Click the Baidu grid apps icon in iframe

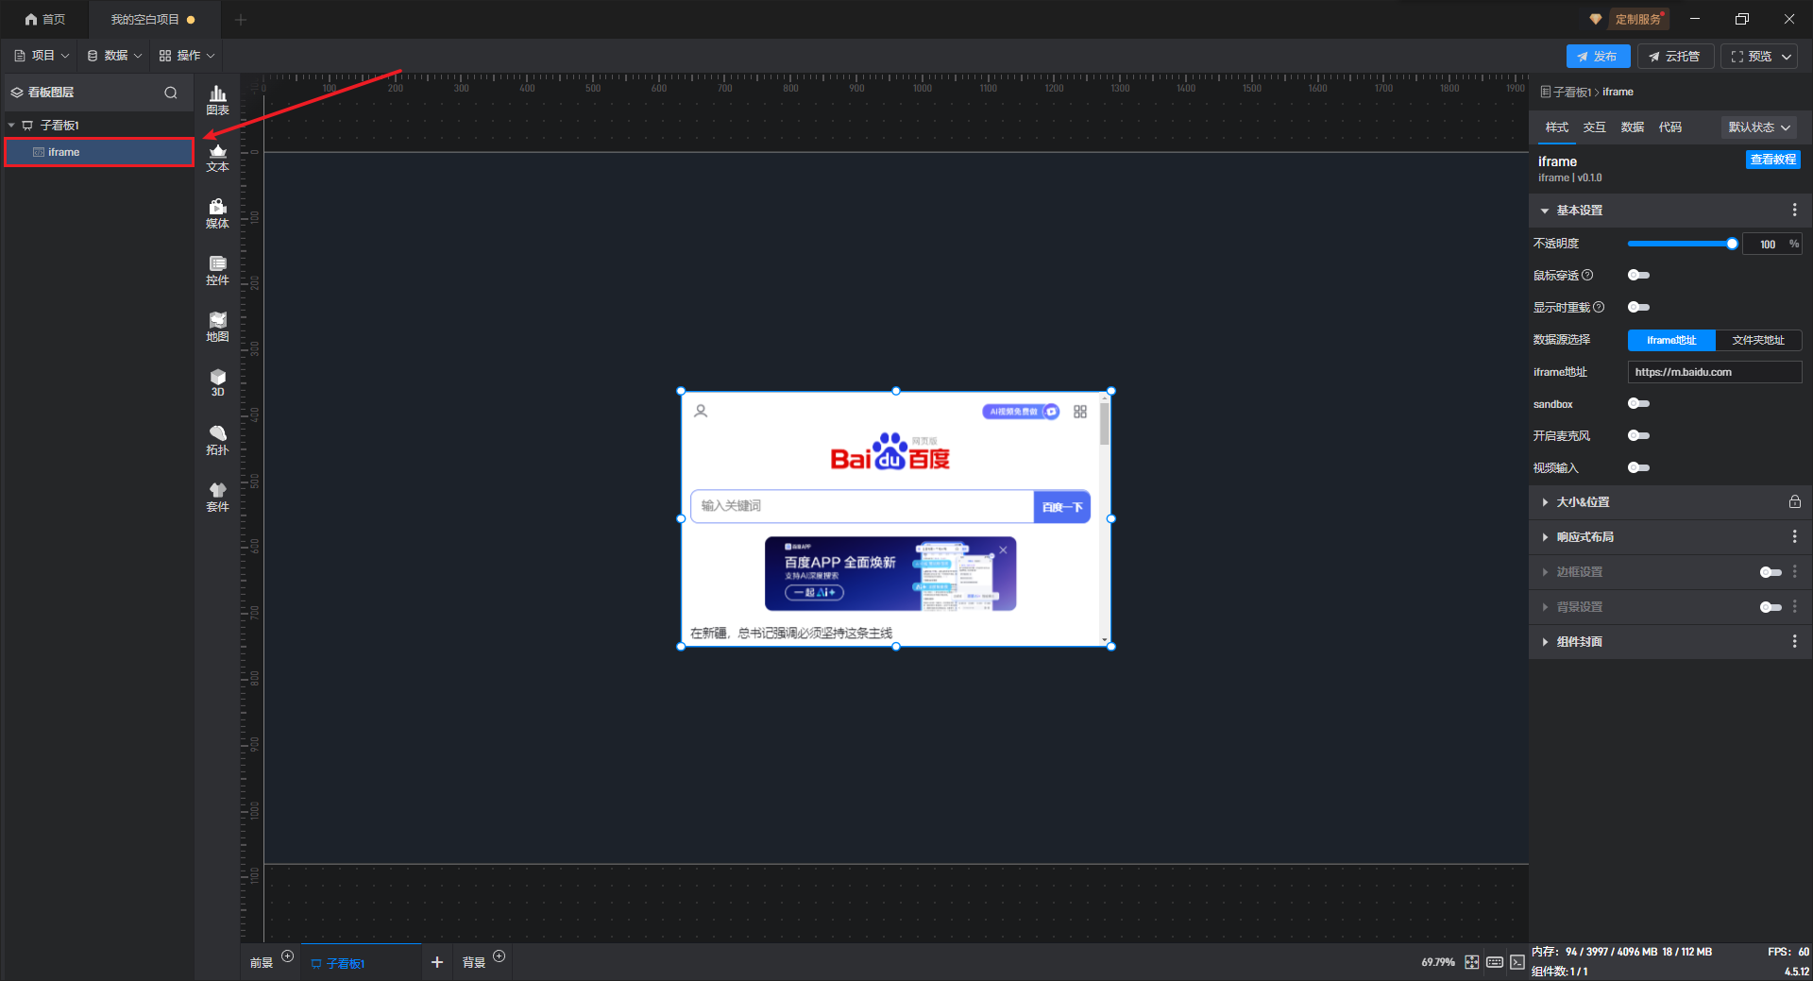pyautogui.click(x=1080, y=412)
